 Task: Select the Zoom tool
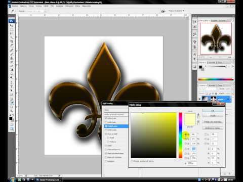point(12,111)
